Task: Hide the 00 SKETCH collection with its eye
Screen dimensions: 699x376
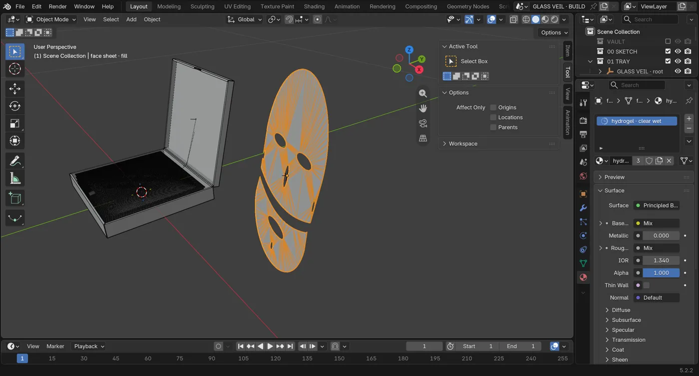Action: coord(678,51)
